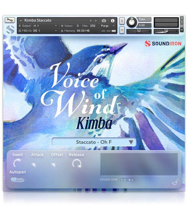Turn the Swell knob
The height and width of the screenshot is (207, 188).
(x=17, y=163)
